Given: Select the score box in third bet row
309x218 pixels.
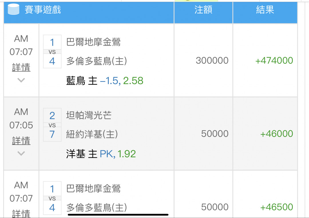Looking at the screenshot, I should 52,198.
